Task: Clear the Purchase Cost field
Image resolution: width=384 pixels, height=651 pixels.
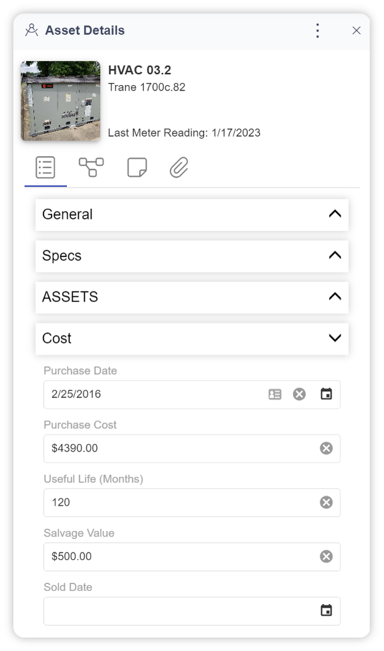Action: (x=326, y=448)
